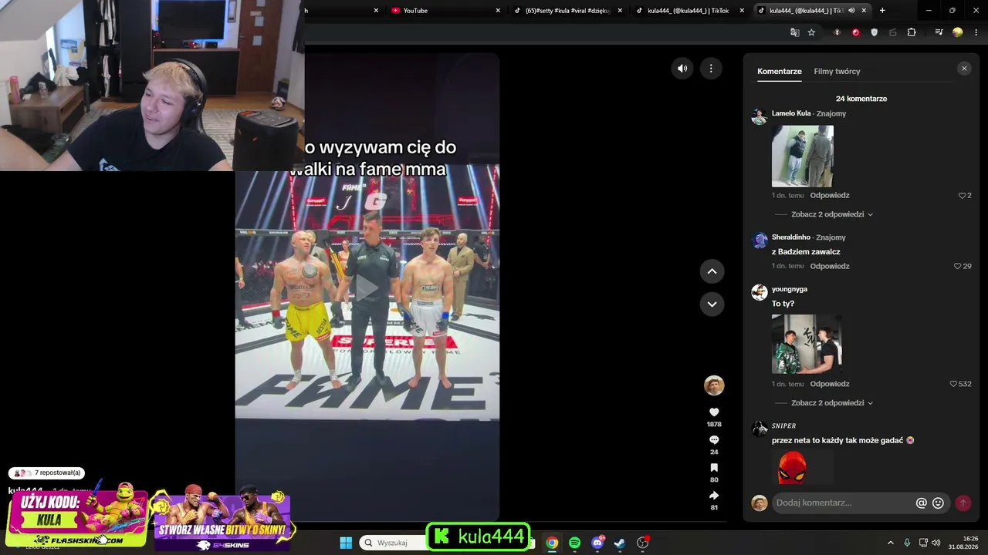Switch to the Komentarze tab
Screen dimensions: 988x555
(780, 72)
